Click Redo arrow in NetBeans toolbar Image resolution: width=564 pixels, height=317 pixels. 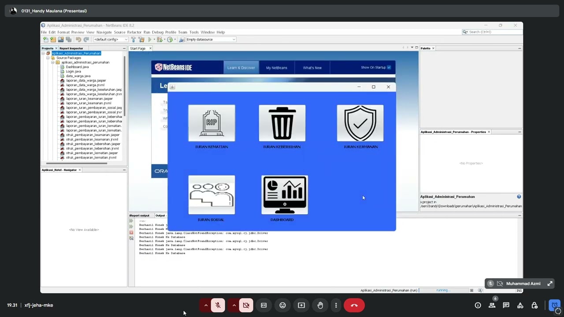[x=86, y=40]
